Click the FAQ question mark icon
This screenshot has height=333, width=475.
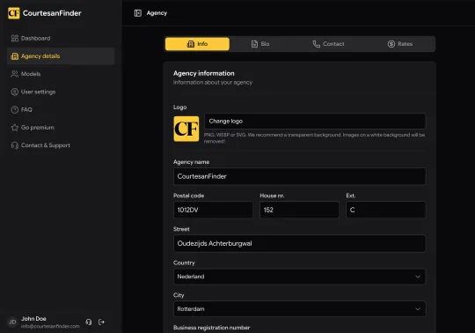coord(15,109)
